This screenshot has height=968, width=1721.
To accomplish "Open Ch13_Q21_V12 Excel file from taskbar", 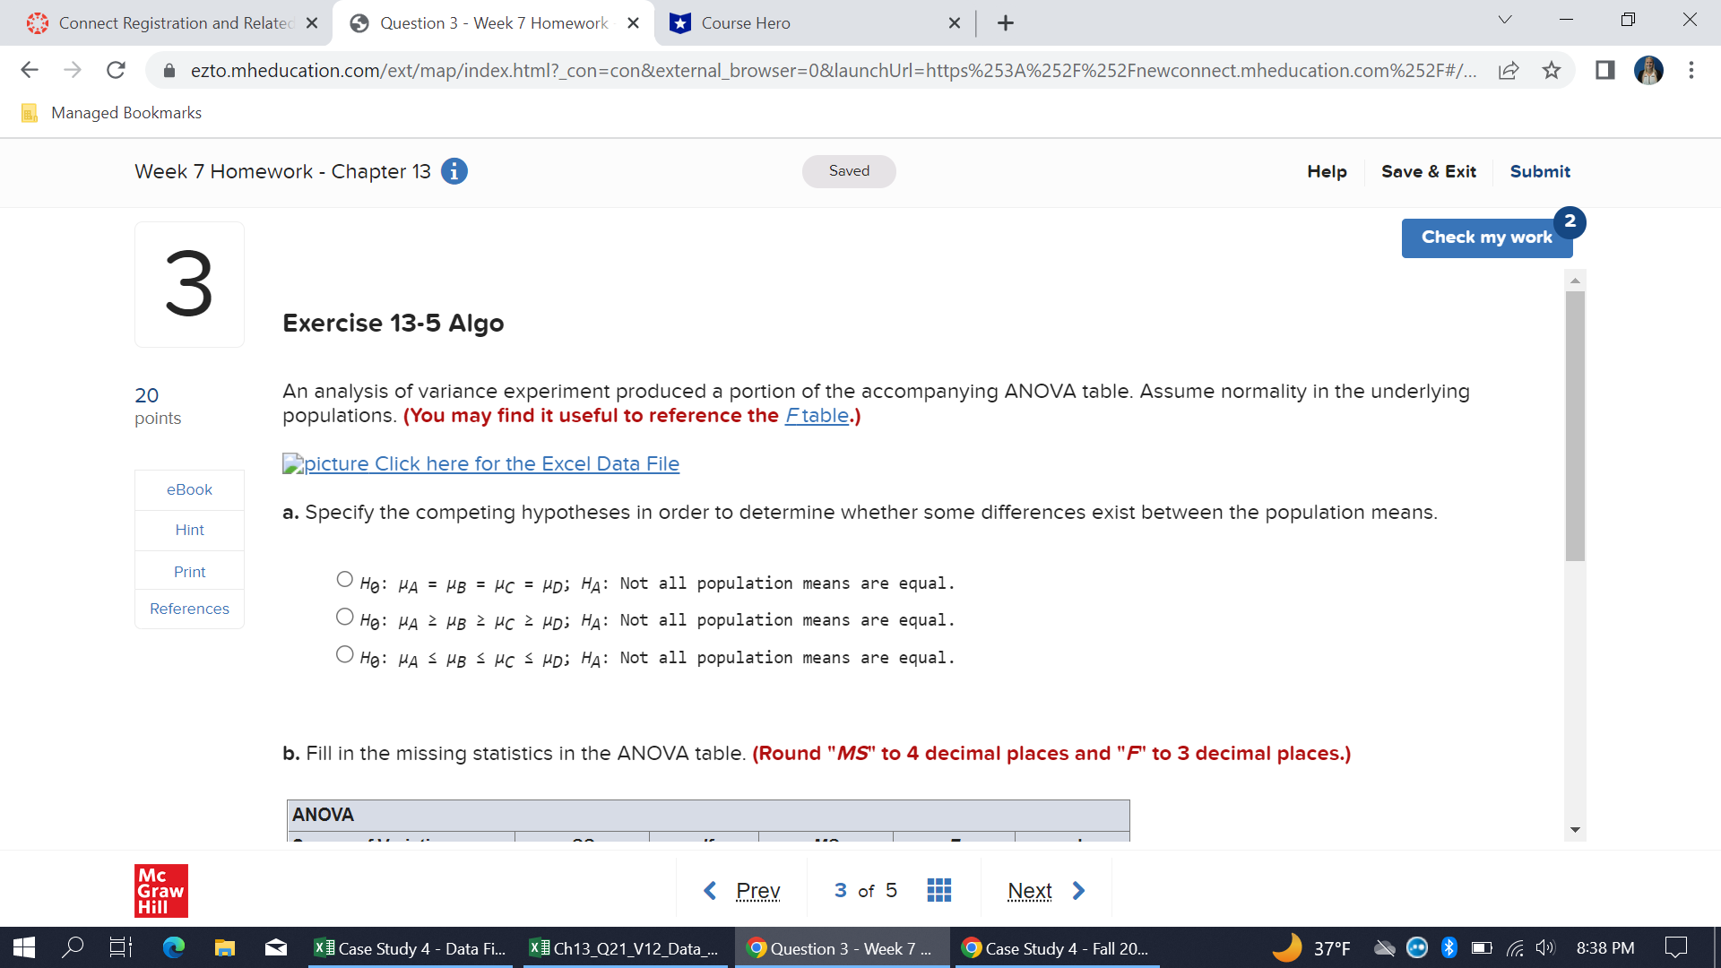I will [x=625, y=947].
